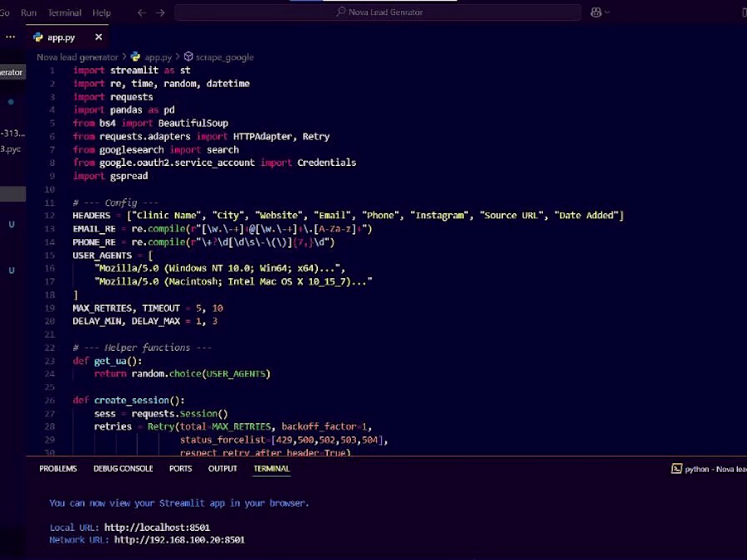This screenshot has width=747, height=560.
Task: Open the Run menu
Action: pyautogui.click(x=28, y=12)
